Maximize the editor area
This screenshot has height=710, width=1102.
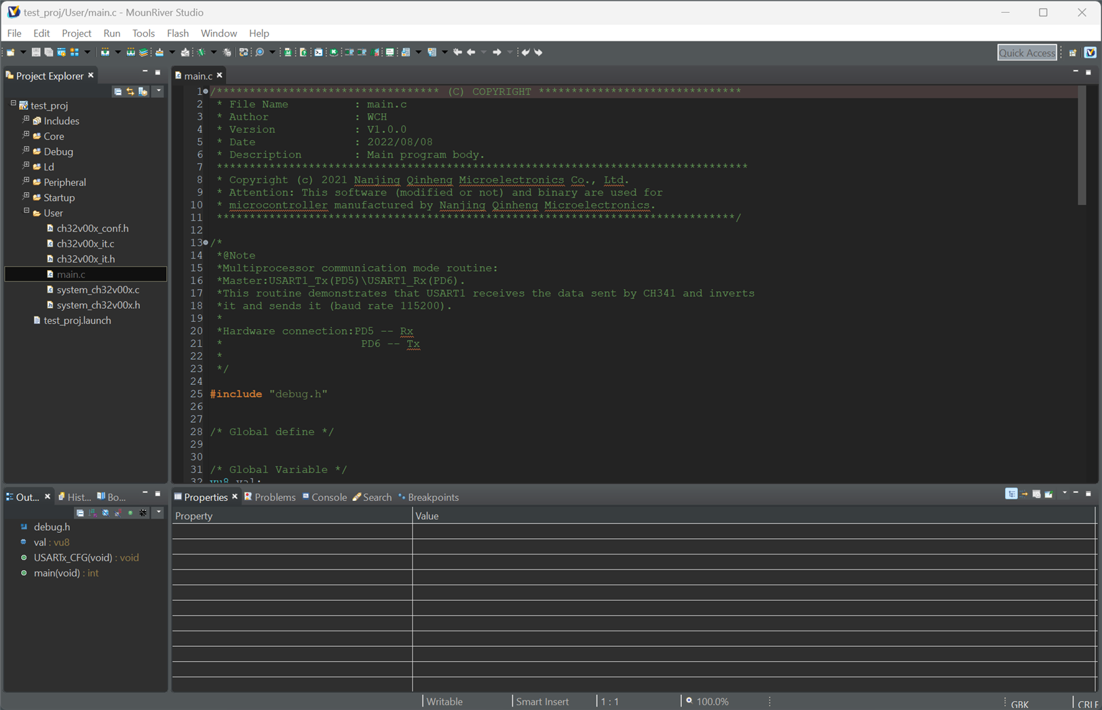(x=1088, y=72)
